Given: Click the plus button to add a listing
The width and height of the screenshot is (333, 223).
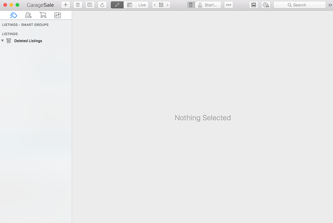Looking at the screenshot, I should click(66, 5).
